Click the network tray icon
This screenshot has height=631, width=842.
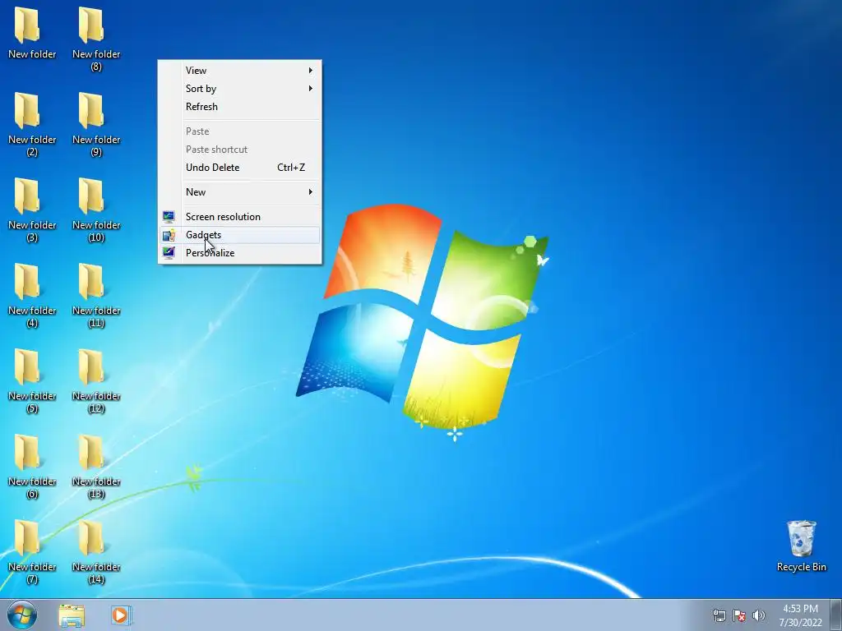(x=719, y=615)
